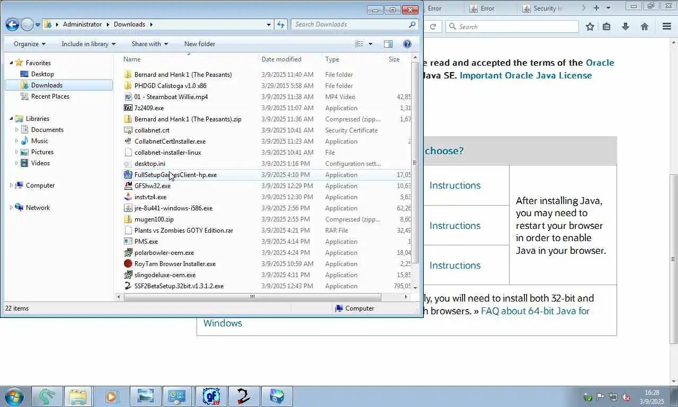Select Pictures library in navigation pane

[x=42, y=152]
